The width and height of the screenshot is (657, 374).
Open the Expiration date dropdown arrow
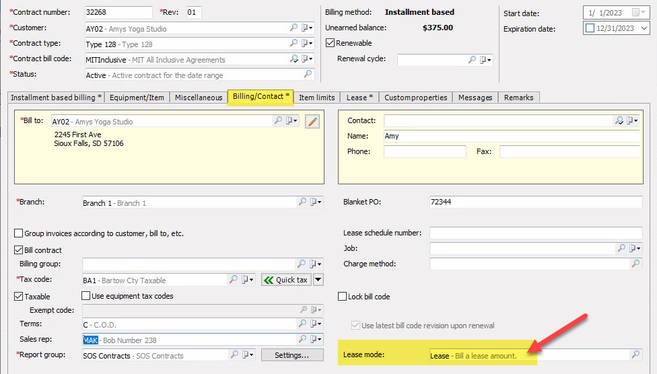[x=644, y=28]
